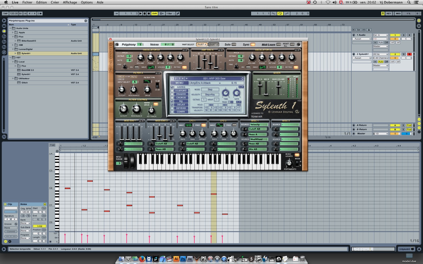Toggle the yellow Loop switch in control bar
The width and height of the screenshot is (423, 264).
(x=280, y=13)
